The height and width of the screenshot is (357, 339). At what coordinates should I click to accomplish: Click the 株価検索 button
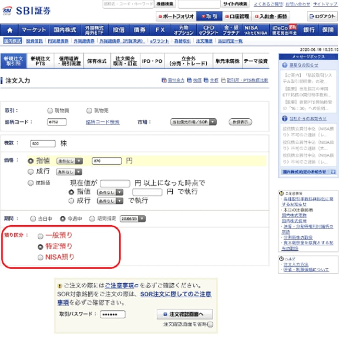click(165, 4)
